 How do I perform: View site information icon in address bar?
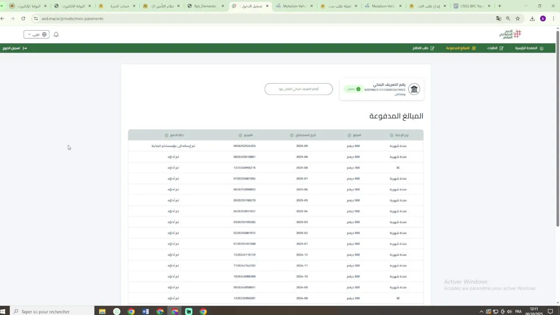(x=36, y=19)
